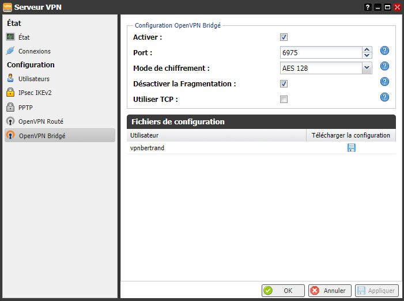
Task: Click the État monitor icon
Action: coord(10,37)
